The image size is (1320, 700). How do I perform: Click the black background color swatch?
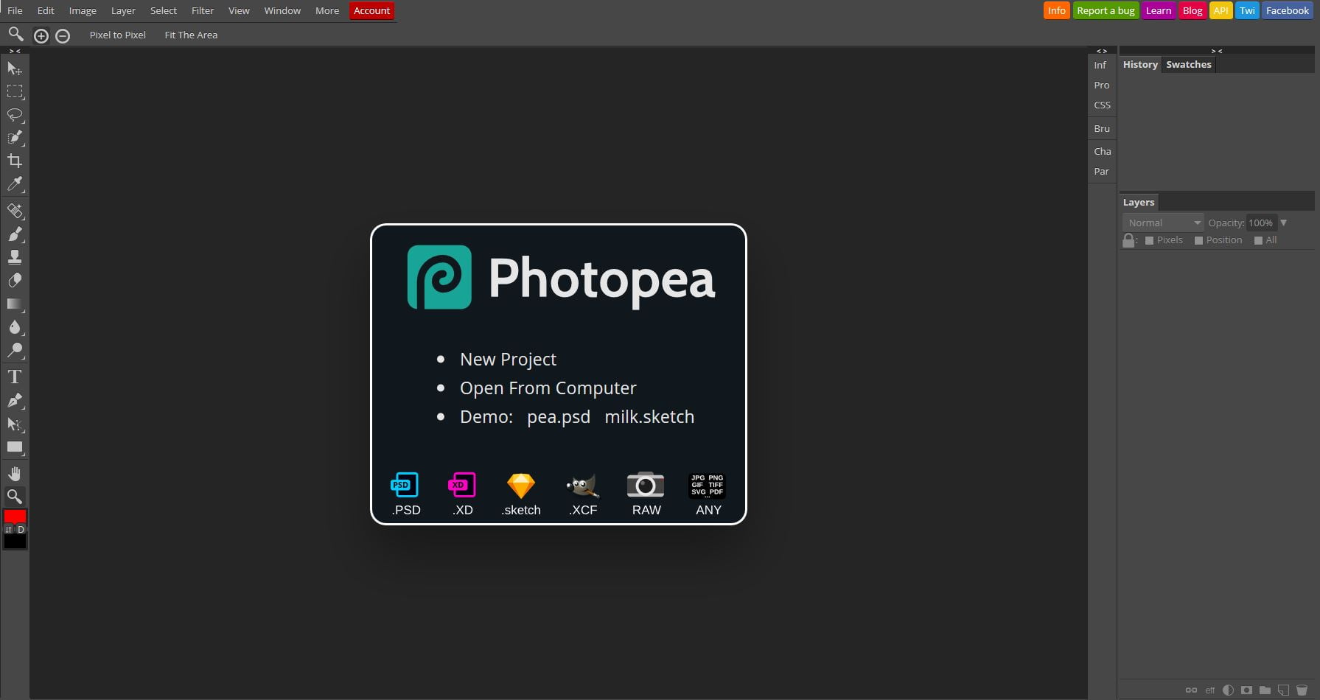click(15, 542)
